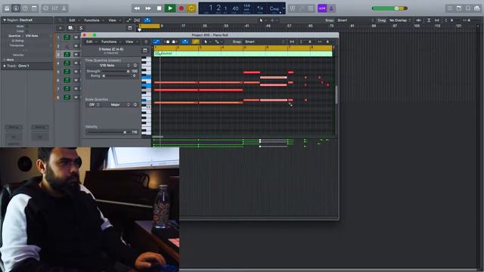Open Editors scissors icon
This screenshot has height=272, width=484.
(x=64, y=8)
